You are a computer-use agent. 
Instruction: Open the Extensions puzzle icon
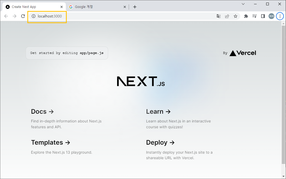(x=246, y=16)
